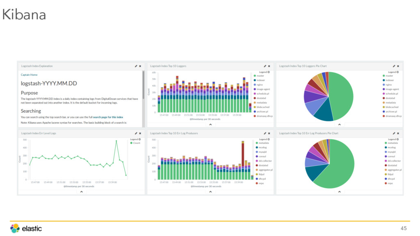Expand the chevron under Err Log Producers Pie Chart

click(339, 192)
